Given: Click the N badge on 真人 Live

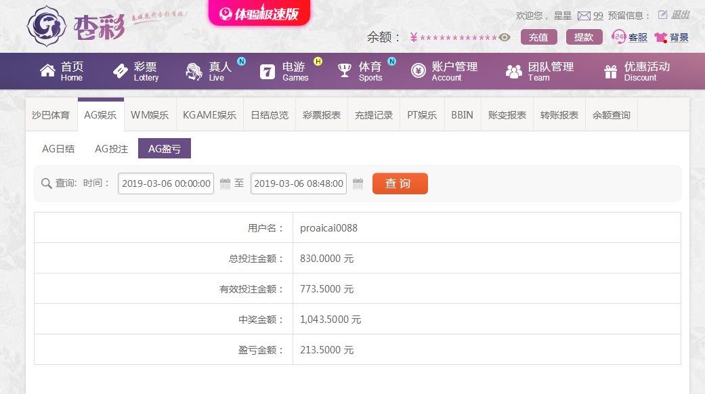Looking at the screenshot, I should click(242, 62).
